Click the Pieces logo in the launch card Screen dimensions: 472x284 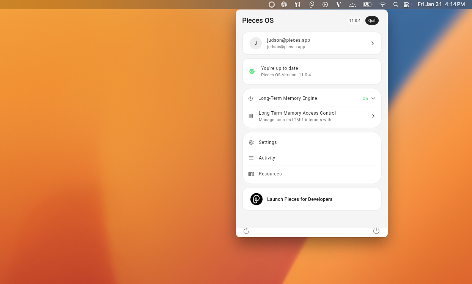pos(256,199)
